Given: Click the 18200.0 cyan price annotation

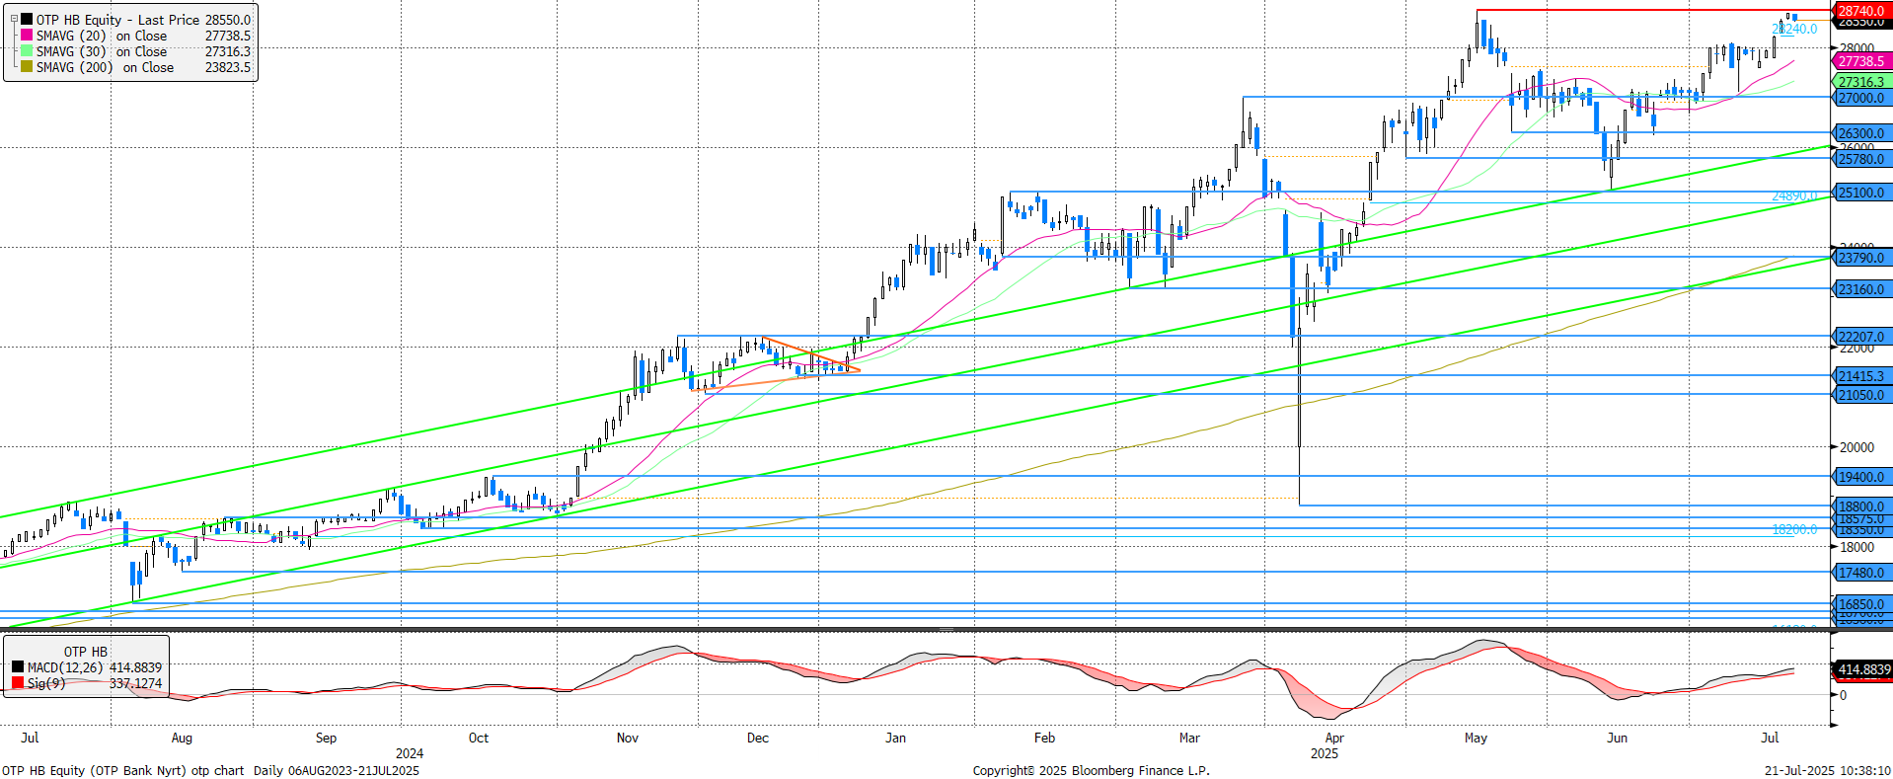Looking at the screenshot, I should (x=1794, y=529).
